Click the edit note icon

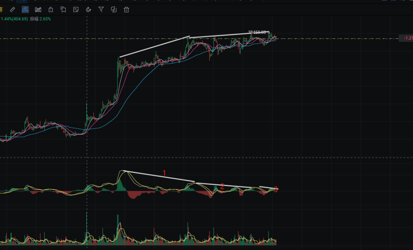(76, 10)
